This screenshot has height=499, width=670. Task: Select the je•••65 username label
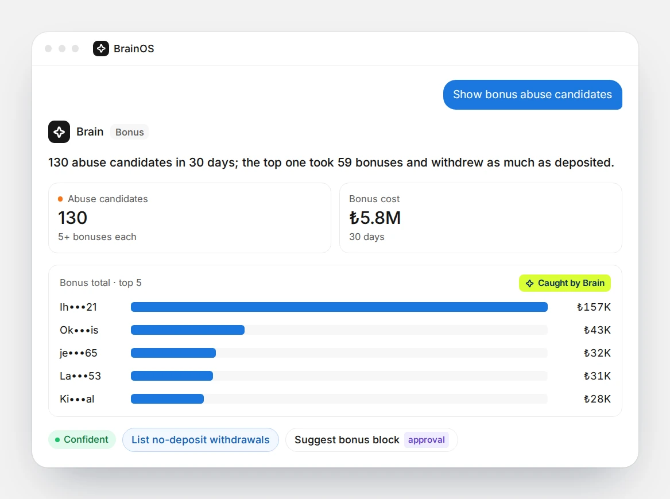pyautogui.click(x=79, y=353)
